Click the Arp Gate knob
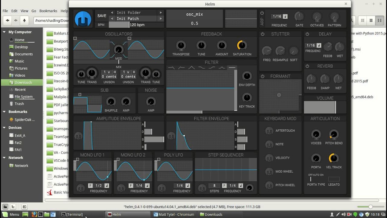This screenshot has width=387, height=218. (299, 16)
